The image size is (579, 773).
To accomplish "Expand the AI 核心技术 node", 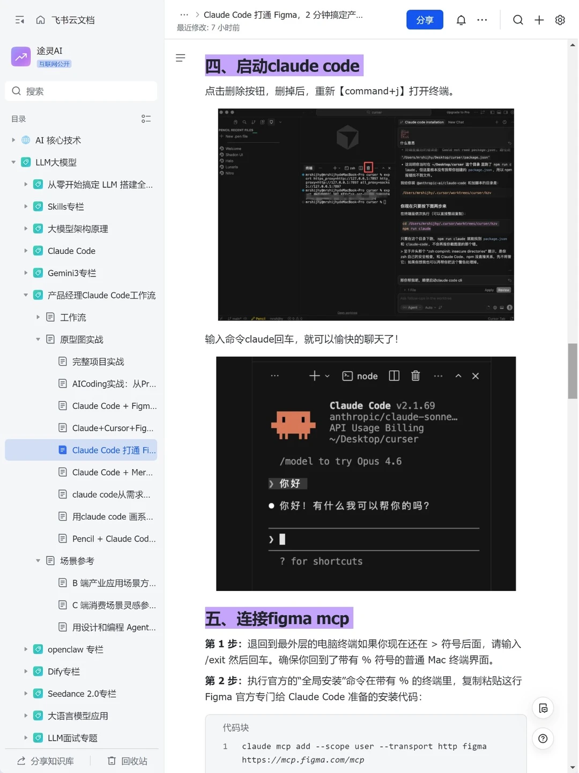I will click(13, 140).
